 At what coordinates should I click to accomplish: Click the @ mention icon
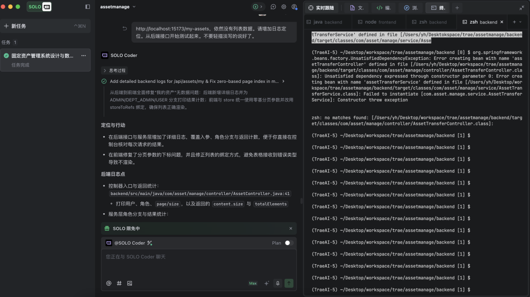coord(109,283)
